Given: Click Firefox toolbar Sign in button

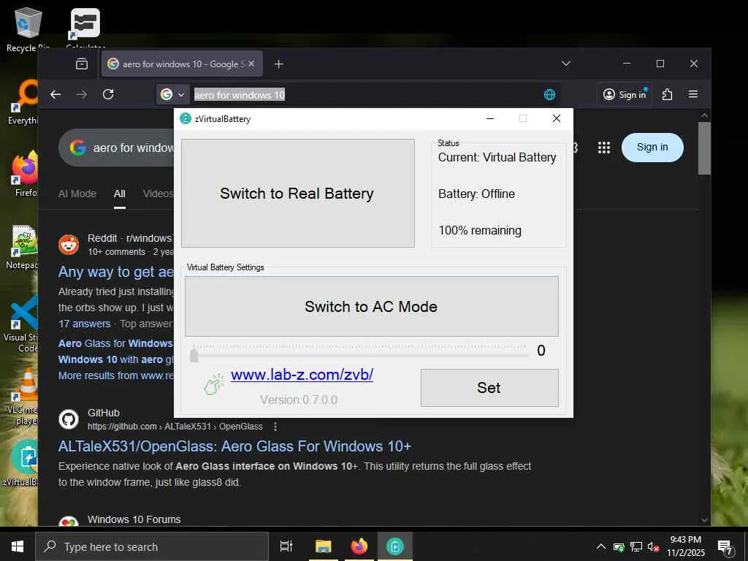Looking at the screenshot, I should (x=625, y=94).
